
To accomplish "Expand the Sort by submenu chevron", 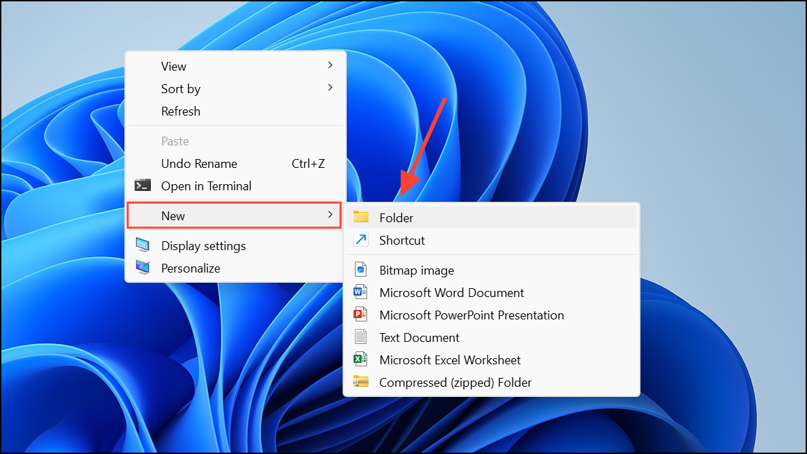I will [330, 88].
